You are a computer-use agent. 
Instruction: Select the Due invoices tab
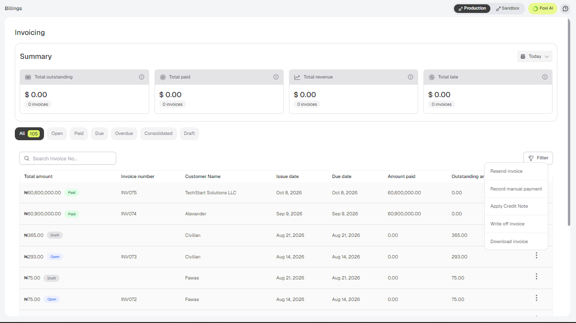[100, 134]
